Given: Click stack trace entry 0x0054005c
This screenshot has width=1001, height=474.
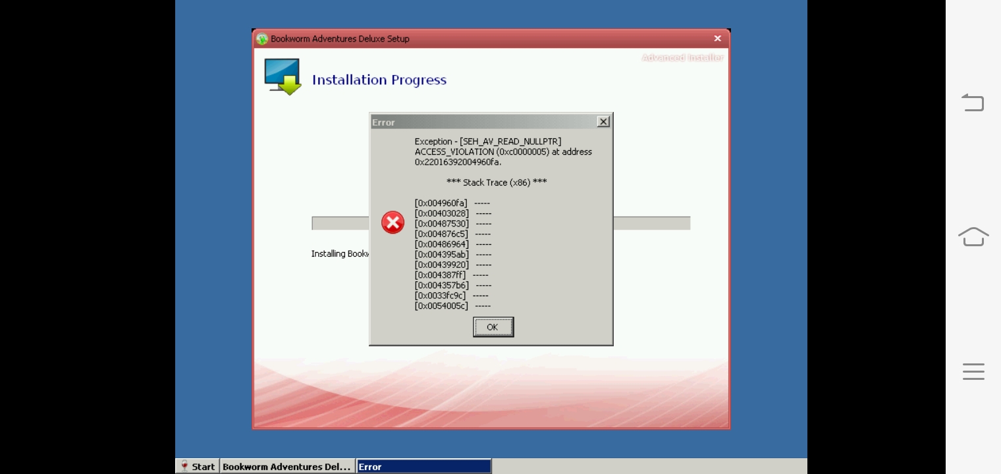Looking at the screenshot, I should pyautogui.click(x=441, y=306).
